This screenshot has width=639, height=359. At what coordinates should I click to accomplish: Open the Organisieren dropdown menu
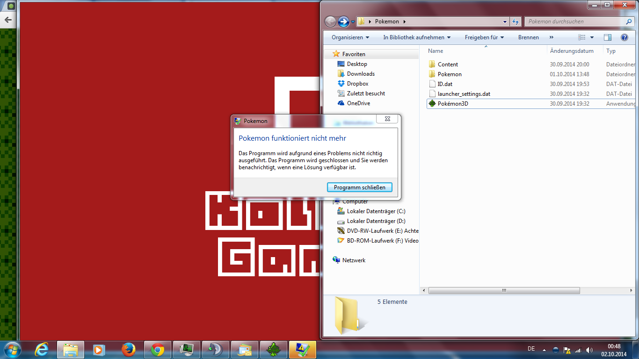click(350, 37)
